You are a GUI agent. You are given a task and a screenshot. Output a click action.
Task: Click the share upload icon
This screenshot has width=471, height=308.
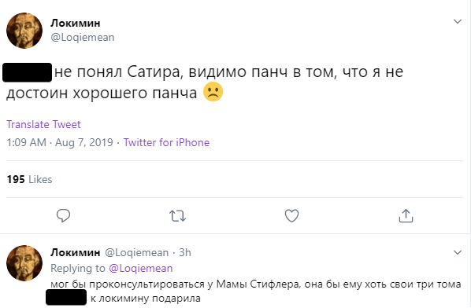pos(406,216)
